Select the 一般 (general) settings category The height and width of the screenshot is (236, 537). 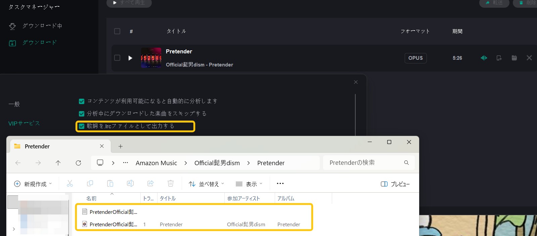click(x=14, y=104)
